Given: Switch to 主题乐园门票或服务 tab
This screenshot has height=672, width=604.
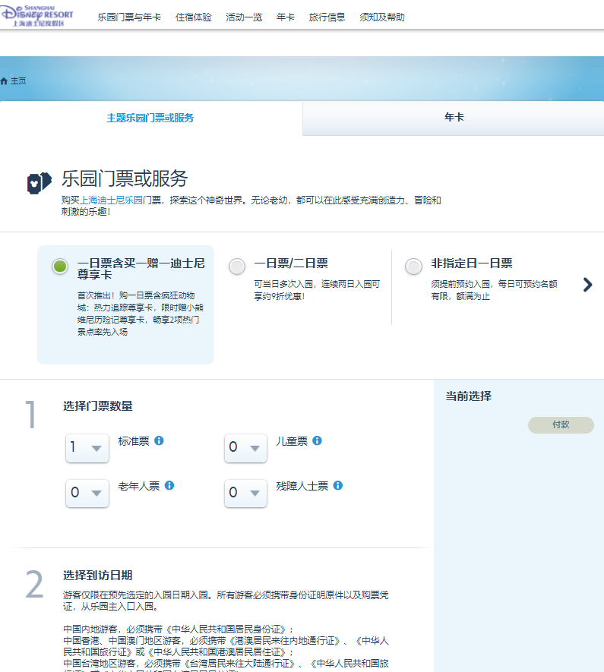Looking at the screenshot, I should coord(151,118).
